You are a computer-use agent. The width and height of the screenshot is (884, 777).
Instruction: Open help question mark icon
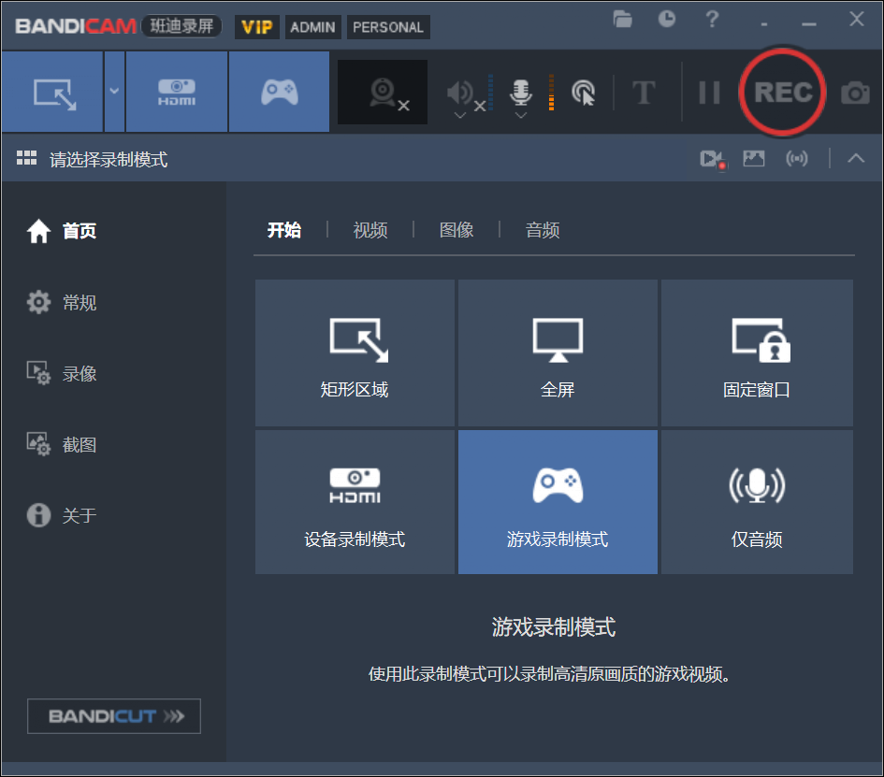pos(712,19)
